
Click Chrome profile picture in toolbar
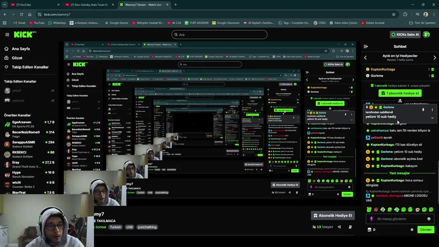(426, 14)
